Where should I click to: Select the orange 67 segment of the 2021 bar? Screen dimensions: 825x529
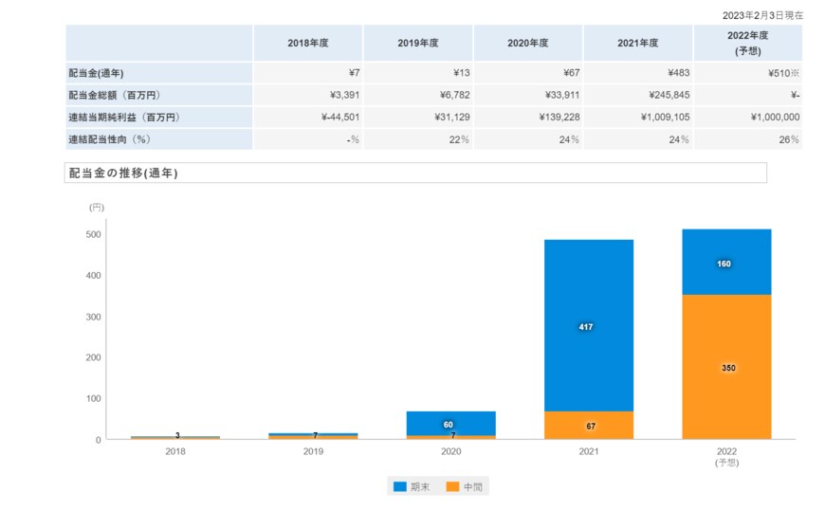coord(589,426)
